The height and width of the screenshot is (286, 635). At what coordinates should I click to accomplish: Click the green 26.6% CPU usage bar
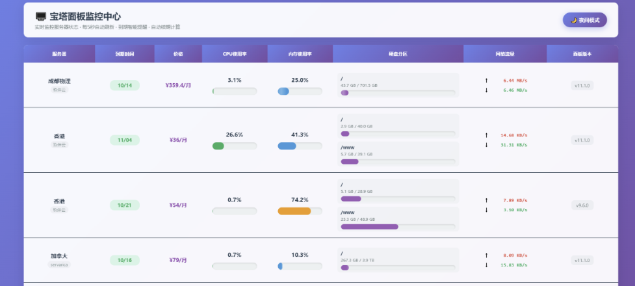point(218,146)
